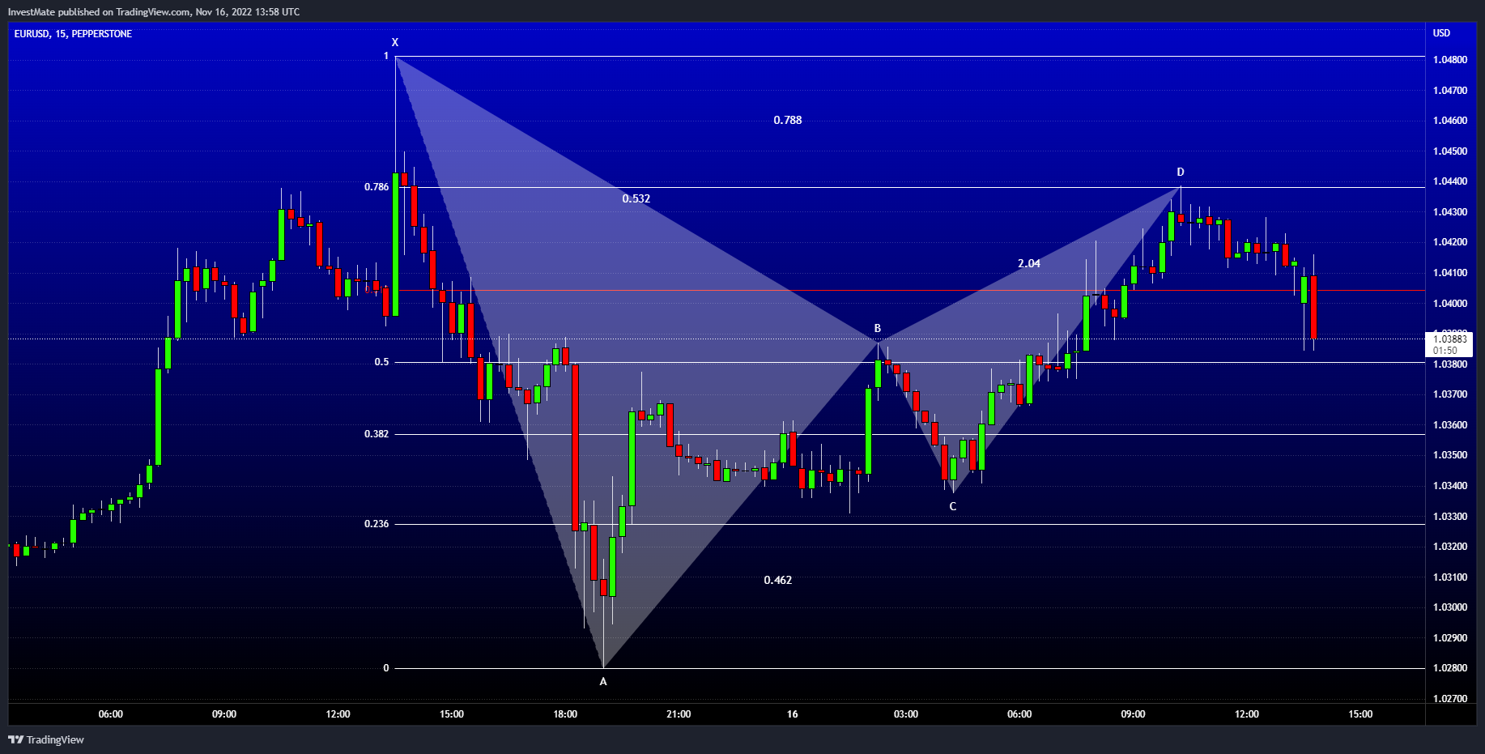Select the A point label at pattern bottom
Viewport: 1485px width, 754px height.
tap(603, 682)
